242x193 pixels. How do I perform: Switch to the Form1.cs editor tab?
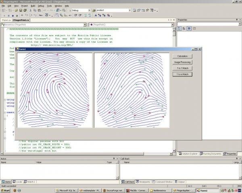point(6,20)
